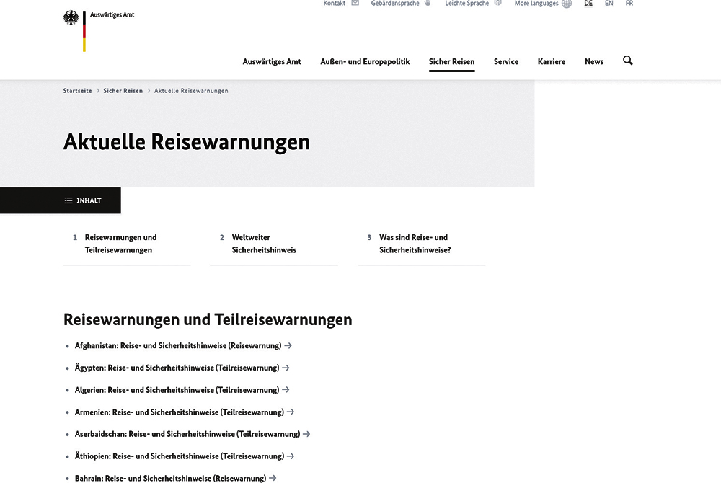Viewport: 721px width, 483px height.
Task: Click the search magnifier icon
Action: coord(627,61)
